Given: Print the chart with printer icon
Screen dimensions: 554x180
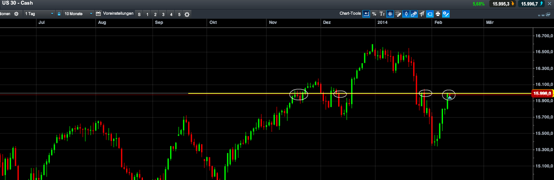Looking at the screenshot, I should coord(438,14).
